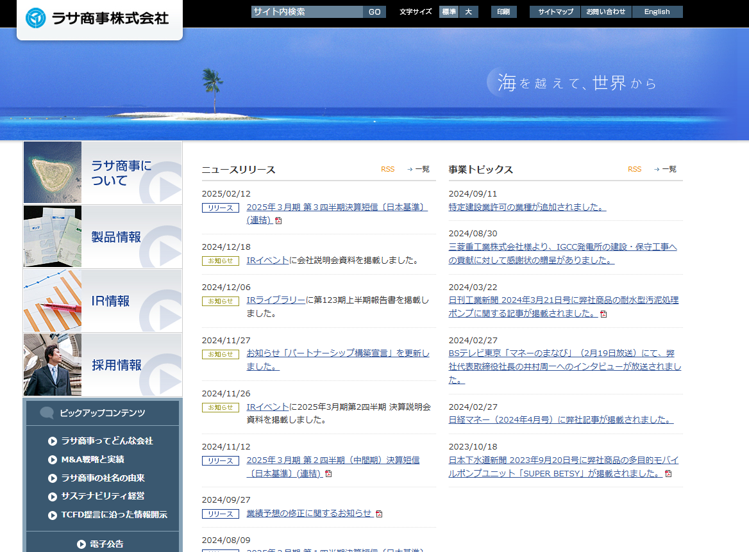This screenshot has height=552, width=749.
Task: Click お知らせ tag dated 2024/12/18
Action: tap(220, 261)
